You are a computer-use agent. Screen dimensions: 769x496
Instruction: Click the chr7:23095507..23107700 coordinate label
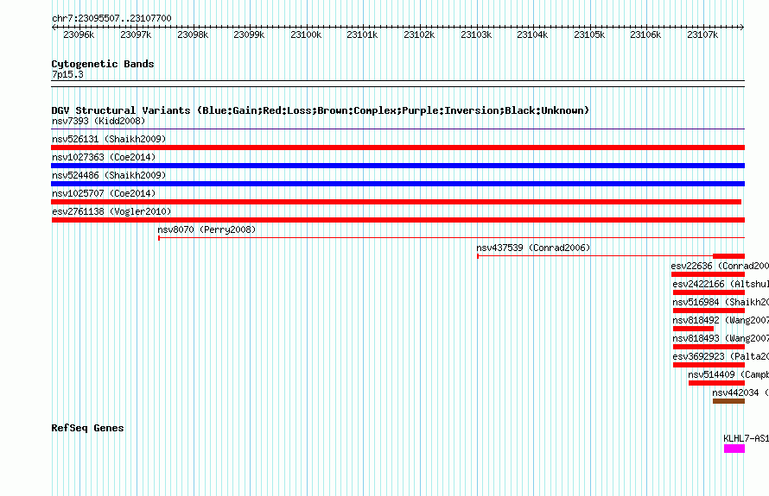[x=111, y=18]
